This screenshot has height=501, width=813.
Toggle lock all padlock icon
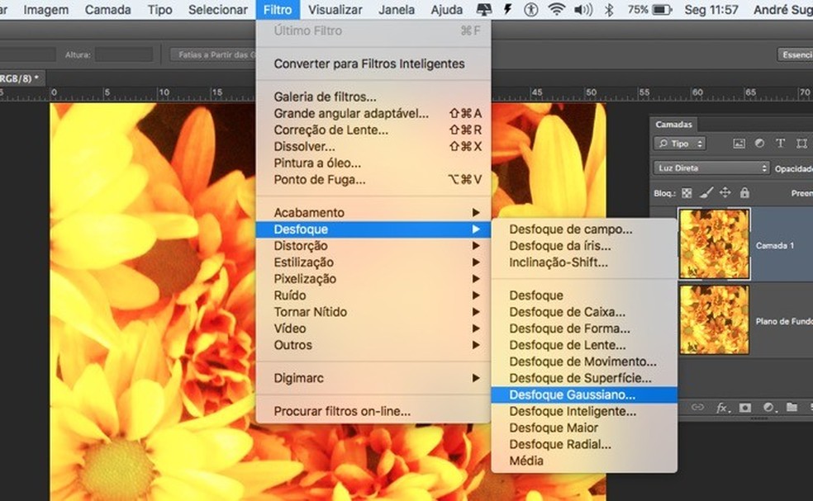[744, 193]
